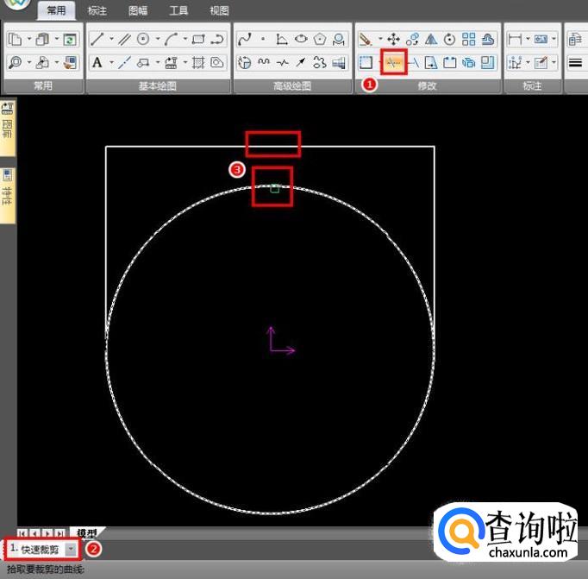Switch to the 标注 ribbon tab

pyautogui.click(x=97, y=11)
